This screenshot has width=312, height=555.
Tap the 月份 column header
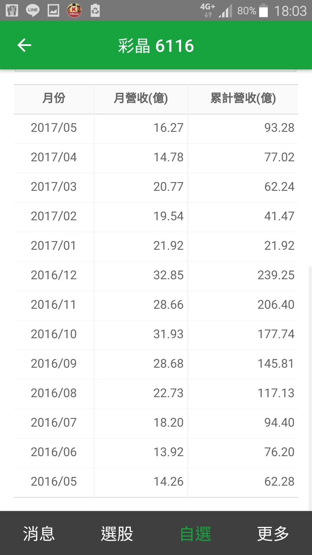pos(54,99)
